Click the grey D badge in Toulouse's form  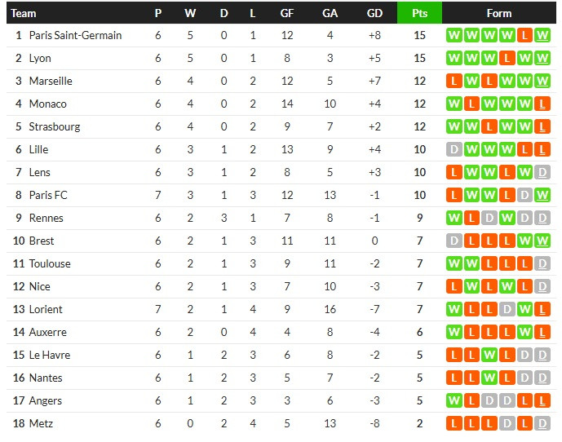click(544, 263)
